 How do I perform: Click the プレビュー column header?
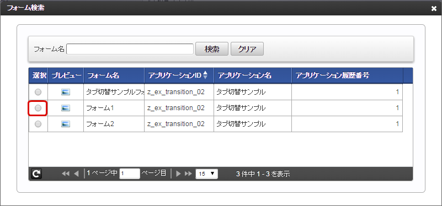(x=66, y=75)
